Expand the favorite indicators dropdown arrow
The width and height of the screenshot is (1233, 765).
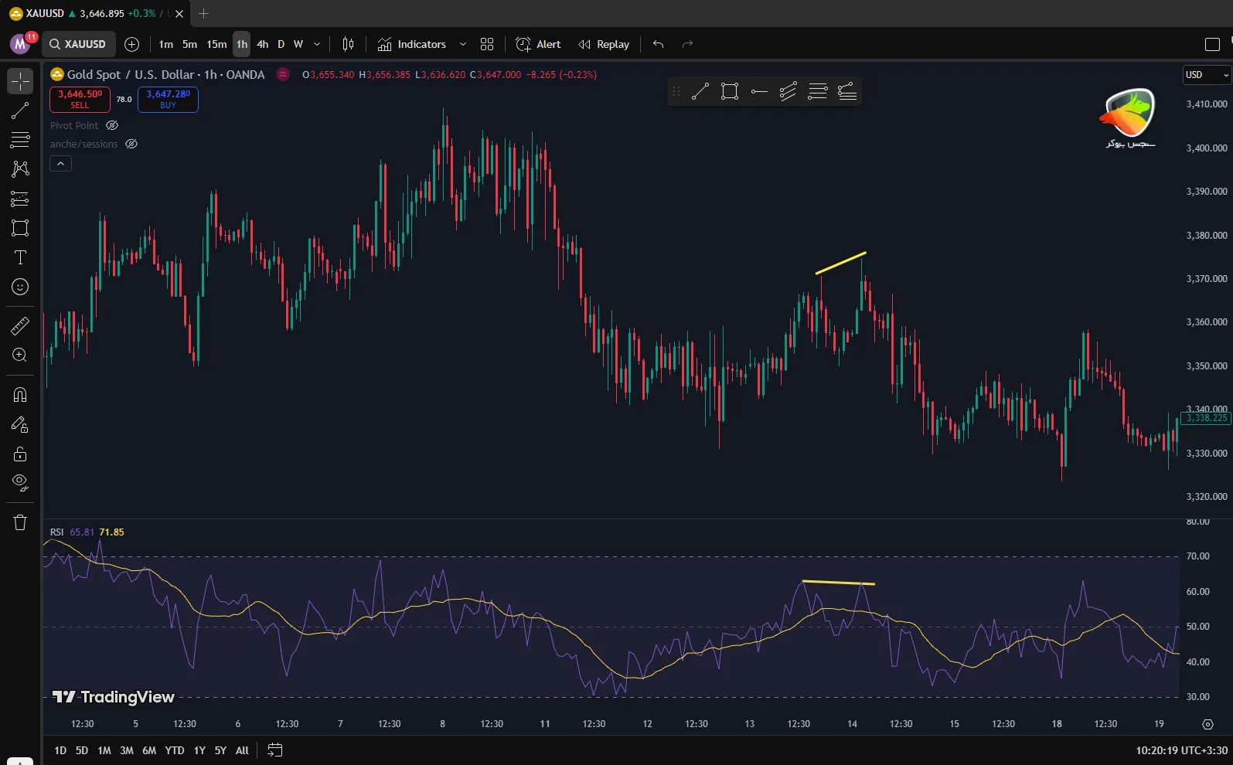463,44
